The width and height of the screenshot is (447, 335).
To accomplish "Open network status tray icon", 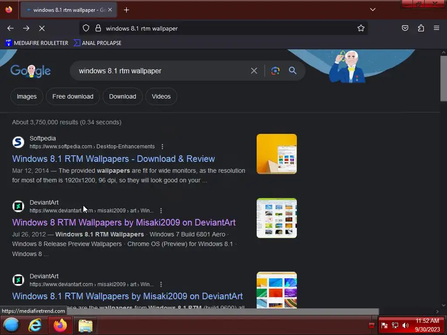I will [395, 325].
